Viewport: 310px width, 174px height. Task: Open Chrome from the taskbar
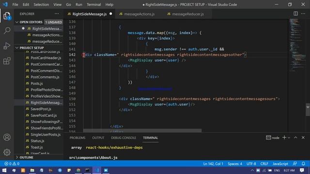click(78, 170)
